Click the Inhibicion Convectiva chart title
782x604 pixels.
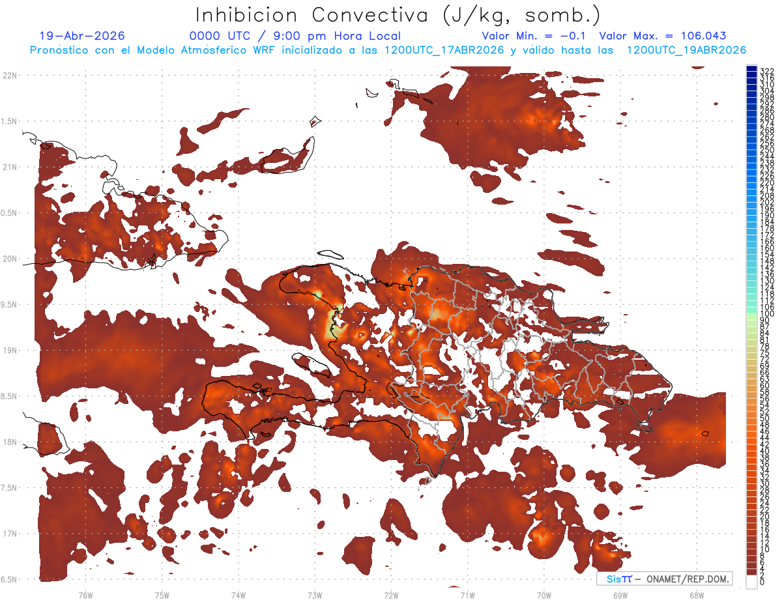pos(398,14)
